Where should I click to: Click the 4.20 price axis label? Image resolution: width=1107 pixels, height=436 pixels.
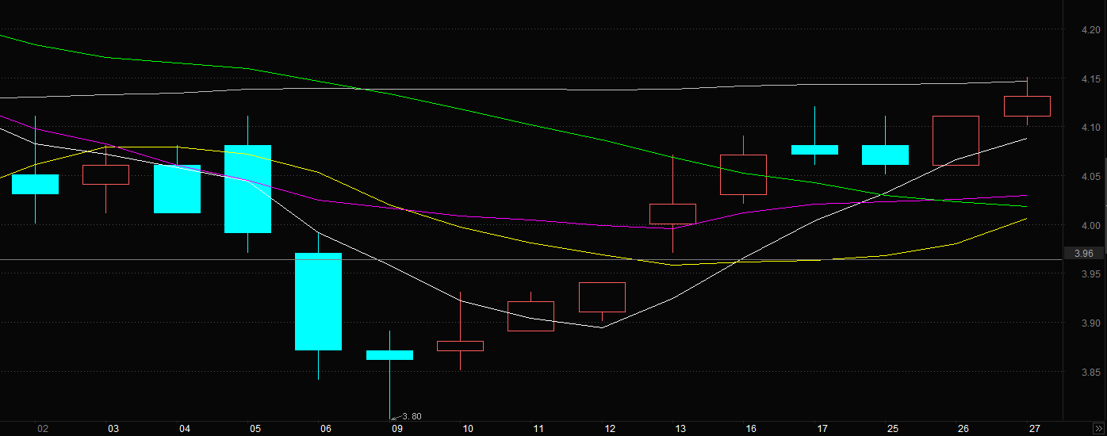tap(1090, 30)
